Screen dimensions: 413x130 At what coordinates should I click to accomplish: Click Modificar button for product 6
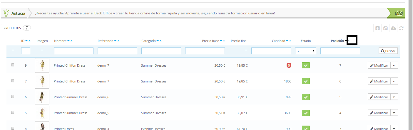click(379, 97)
